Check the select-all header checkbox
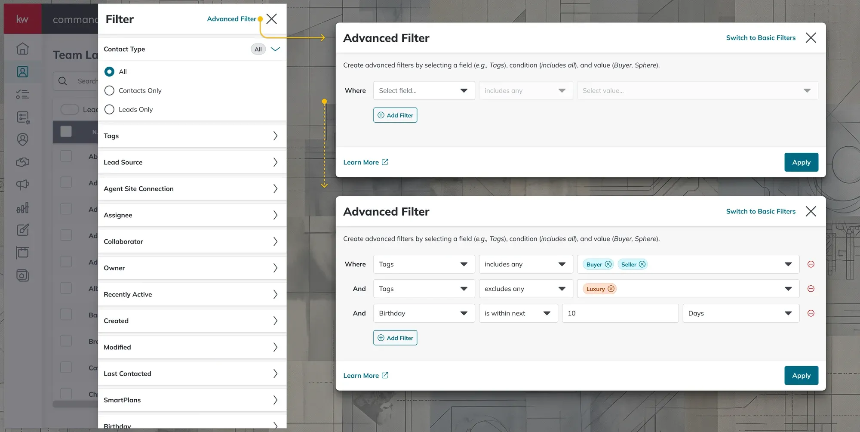Viewport: 860px width, 432px height. (66, 132)
